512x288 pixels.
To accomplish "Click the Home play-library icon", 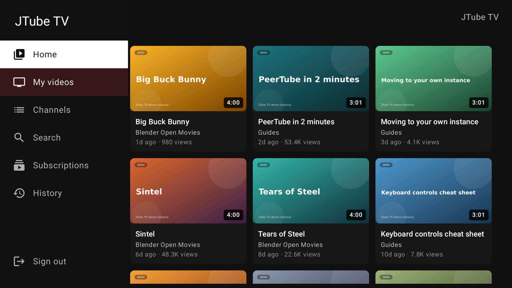I will point(19,54).
